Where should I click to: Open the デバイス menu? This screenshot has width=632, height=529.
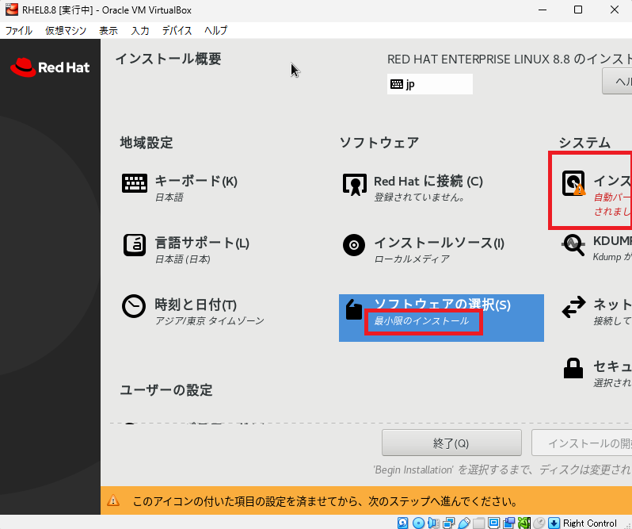pos(177,31)
